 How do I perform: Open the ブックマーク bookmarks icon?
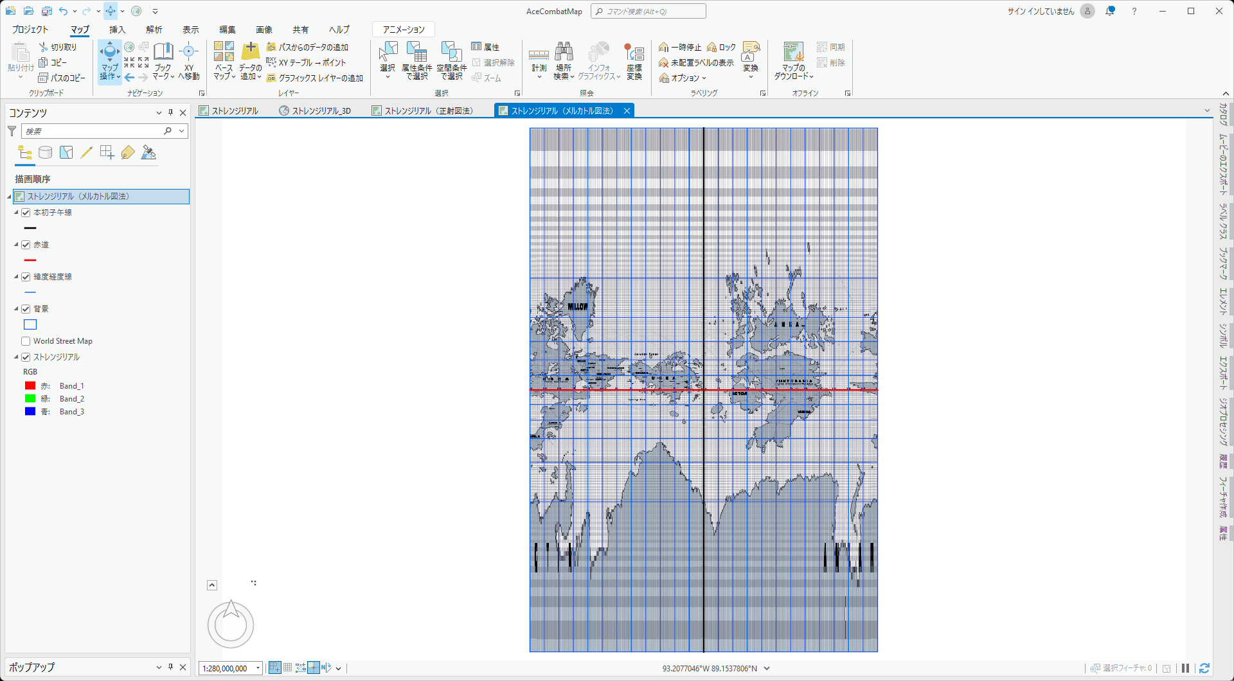point(163,52)
